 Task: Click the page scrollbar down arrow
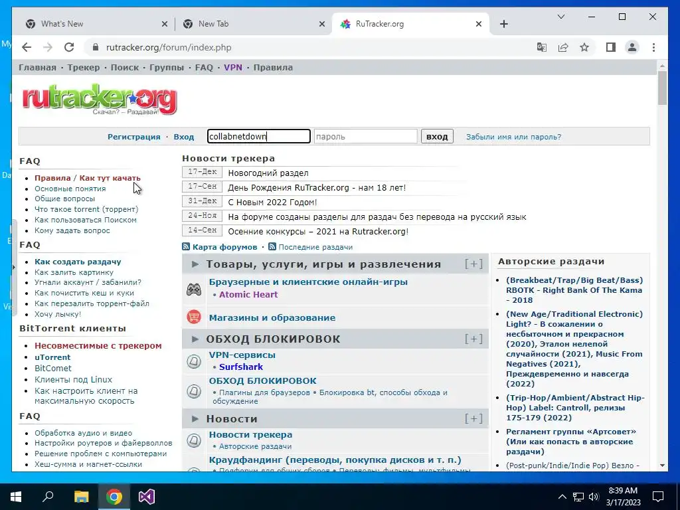(x=662, y=466)
